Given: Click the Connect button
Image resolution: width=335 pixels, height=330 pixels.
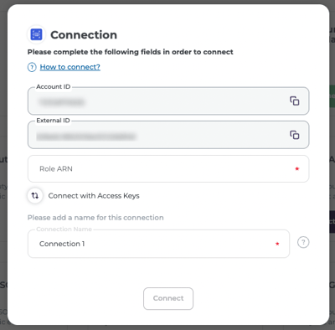Looking at the screenshot, I should [168, 298].
